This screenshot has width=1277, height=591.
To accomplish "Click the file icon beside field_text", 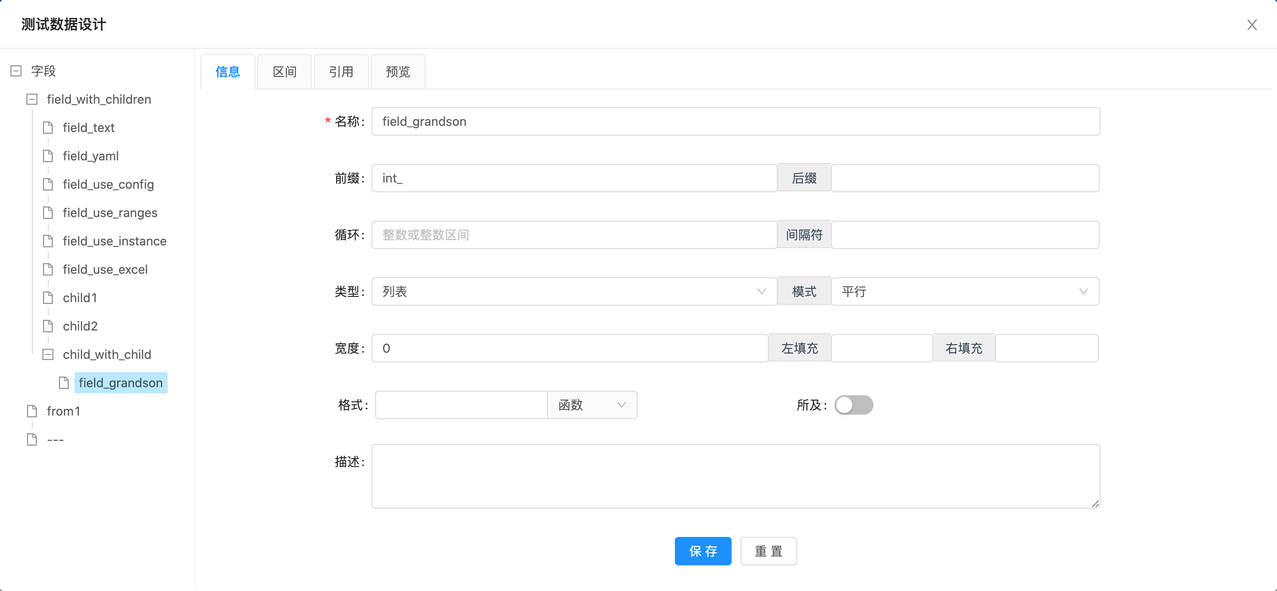I will (48, 128).
